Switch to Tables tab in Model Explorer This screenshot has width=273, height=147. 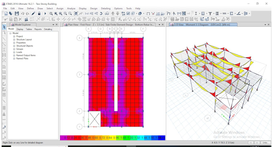(29, 29)
